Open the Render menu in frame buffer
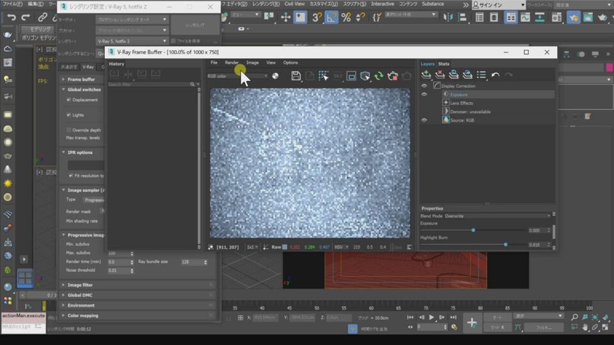 (x=232, y=63)
